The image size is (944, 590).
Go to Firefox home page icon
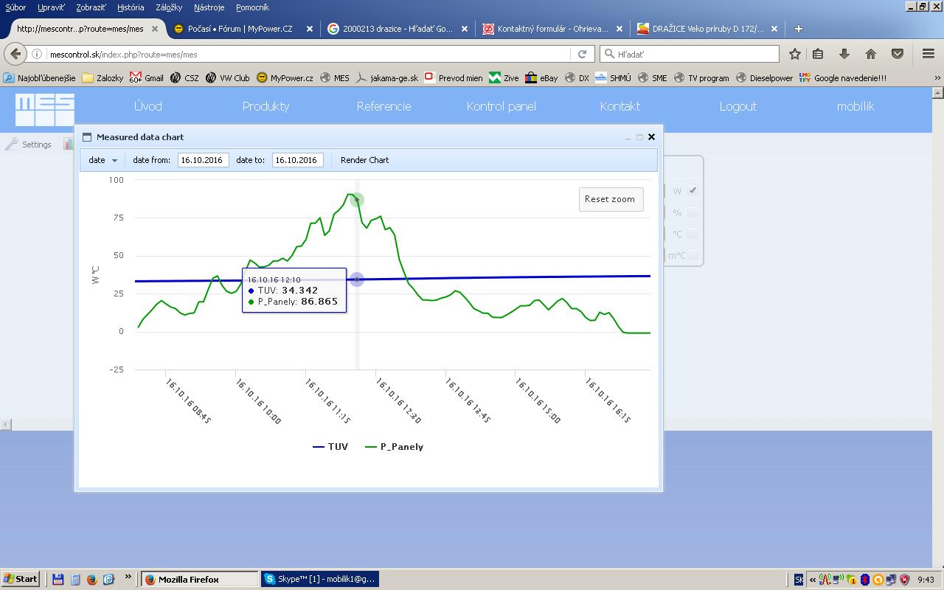871,54
